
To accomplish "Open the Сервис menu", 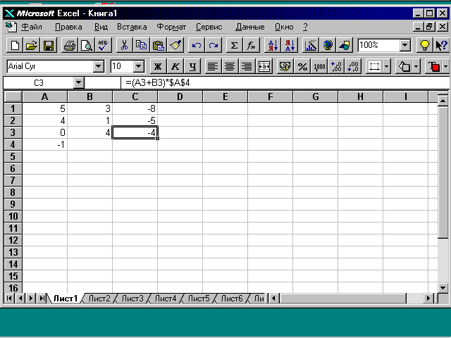I will click(x=209, y=27).
